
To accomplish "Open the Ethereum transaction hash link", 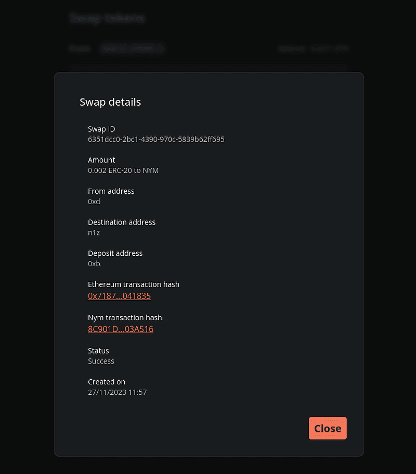I will [x=120, y=296].
